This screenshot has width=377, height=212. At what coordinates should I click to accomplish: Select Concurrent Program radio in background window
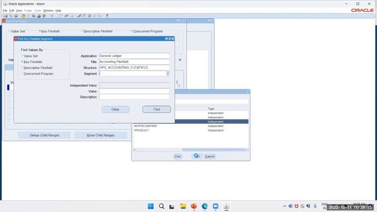coord(132,31)
